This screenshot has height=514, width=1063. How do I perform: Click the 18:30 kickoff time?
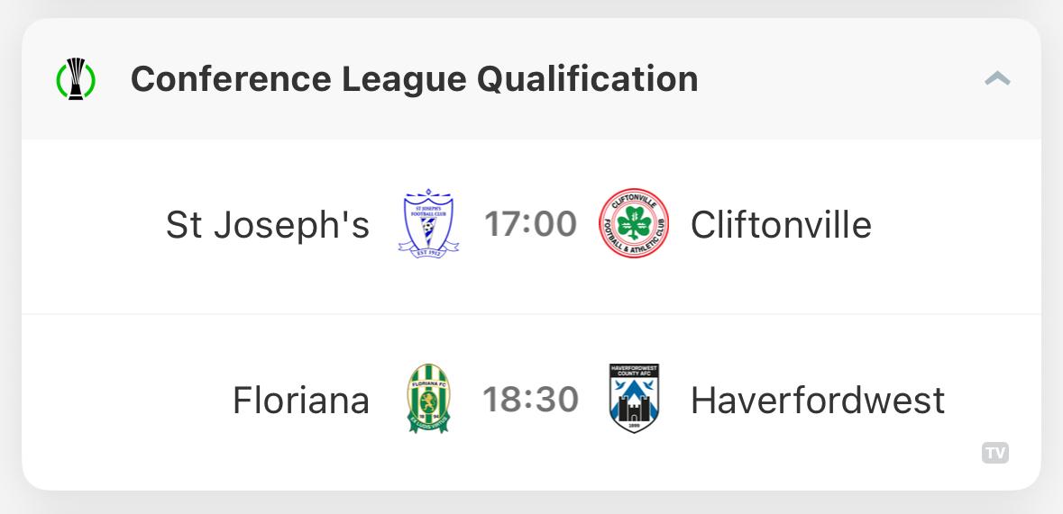point(531,400)
